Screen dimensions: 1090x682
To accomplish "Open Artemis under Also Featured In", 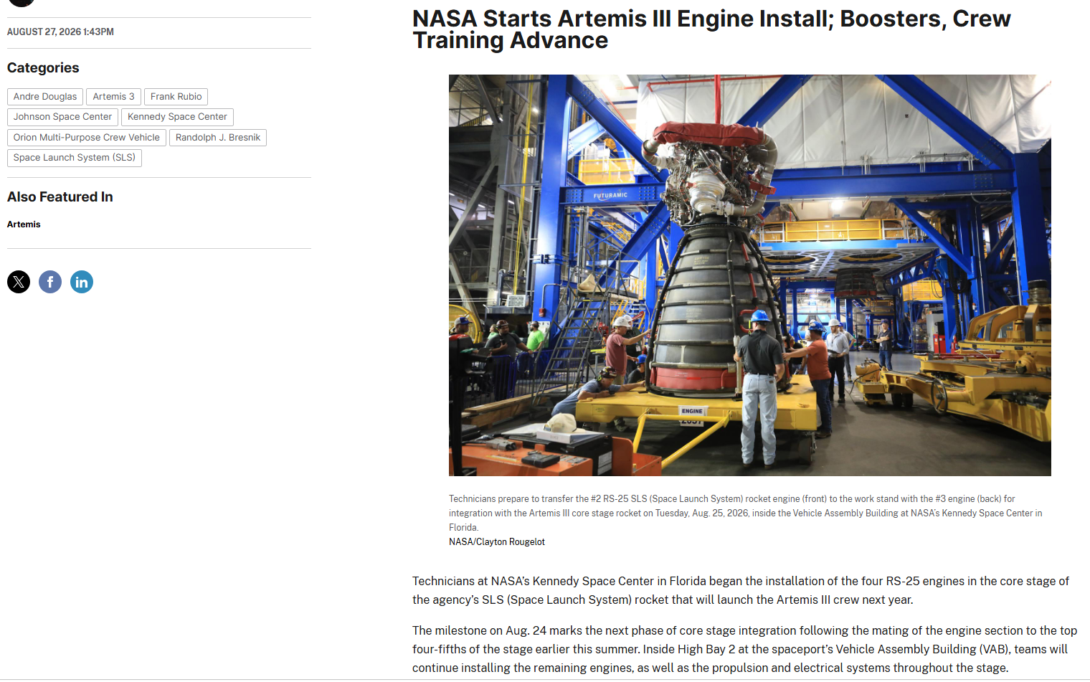I will pyautogui.click(x=24, y=224).
